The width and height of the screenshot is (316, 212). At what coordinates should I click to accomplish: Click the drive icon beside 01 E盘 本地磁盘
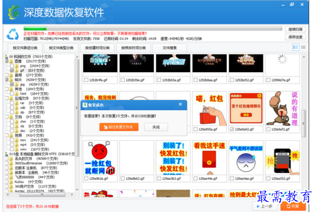coord(6,154)
